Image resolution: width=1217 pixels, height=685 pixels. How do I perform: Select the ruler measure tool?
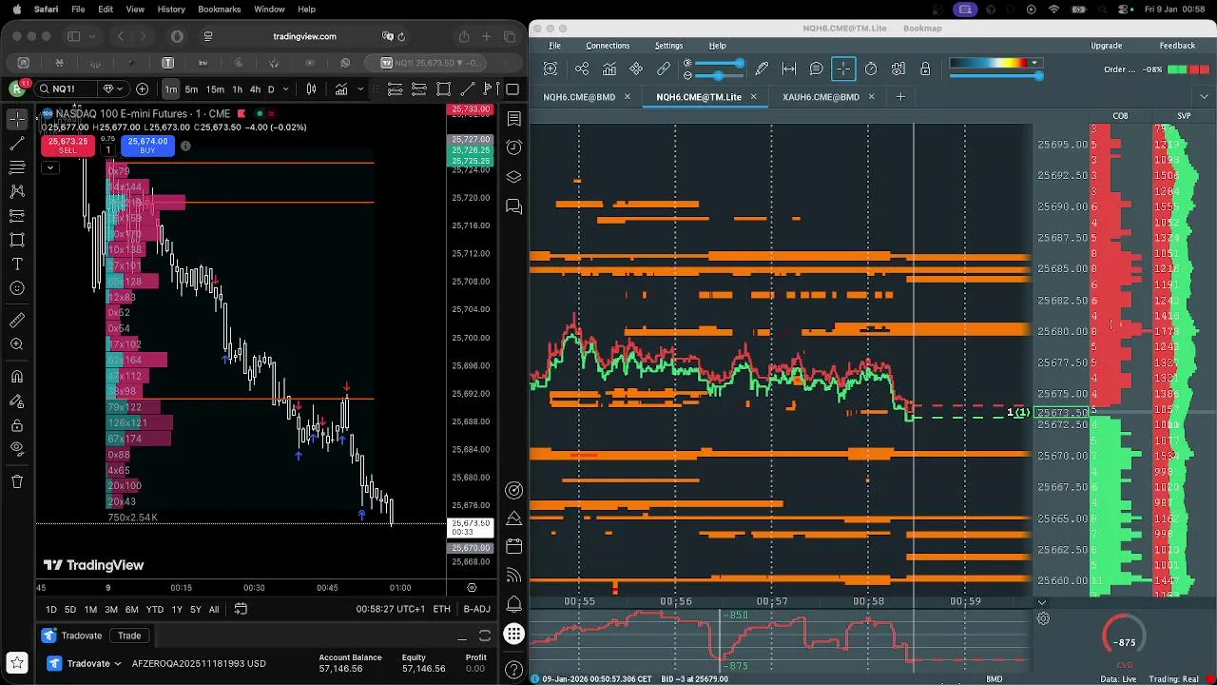[17, 321]
